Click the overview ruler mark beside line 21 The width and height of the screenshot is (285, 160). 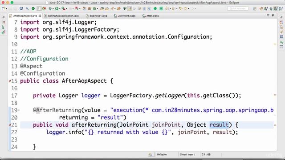275,125
